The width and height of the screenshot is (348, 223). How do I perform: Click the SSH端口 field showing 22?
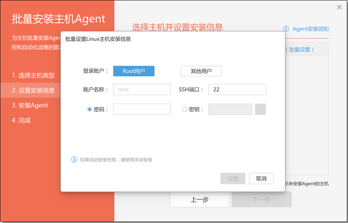[237, 89]
